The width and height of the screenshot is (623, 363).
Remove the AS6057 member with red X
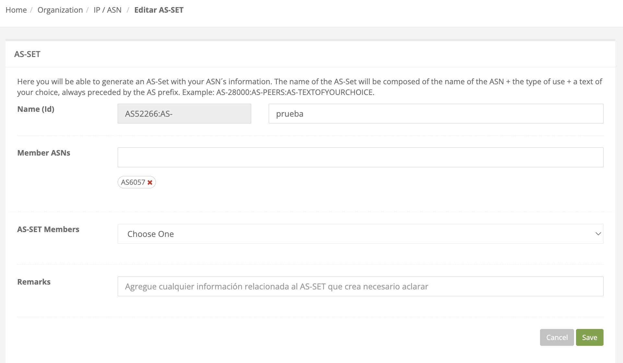point(150,182)
